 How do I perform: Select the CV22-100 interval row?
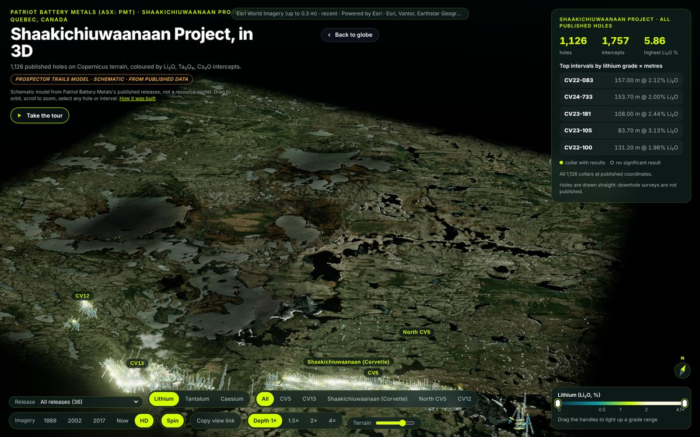621,147
